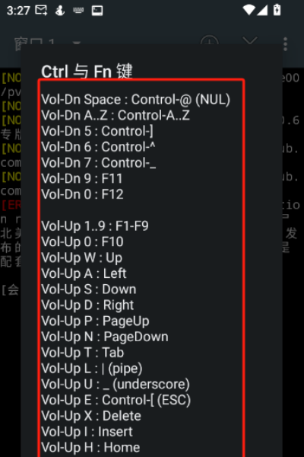The image size is (304, 457).
Task: Tap the keyboard notification icon in status bar
Action: coord(78,11)
